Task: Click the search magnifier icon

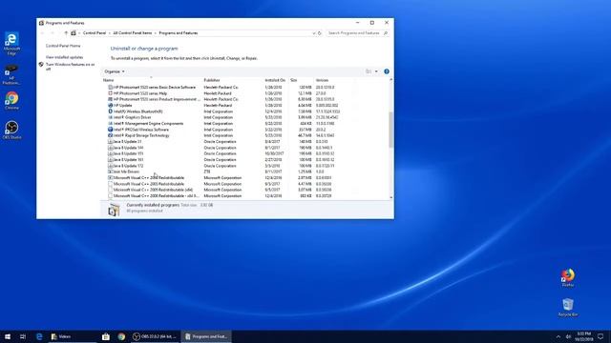Action: point(386,33)
